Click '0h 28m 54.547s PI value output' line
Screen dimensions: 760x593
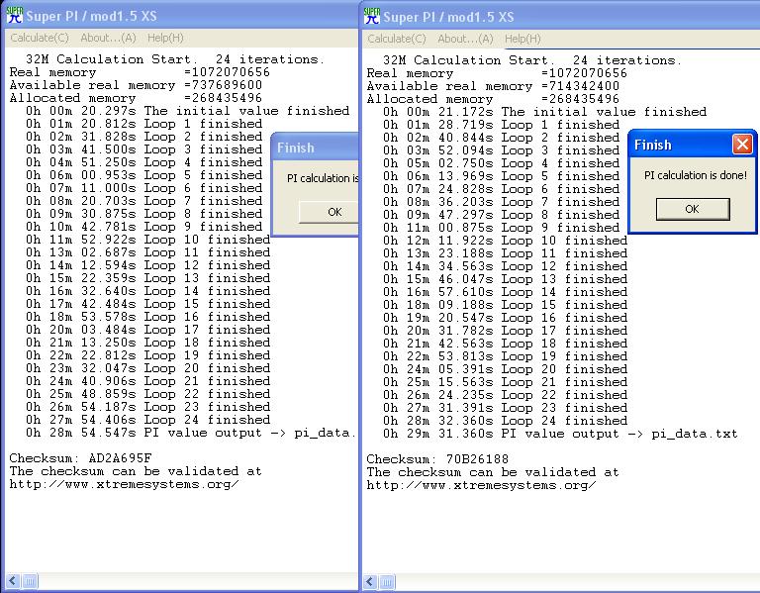[191, 432]
